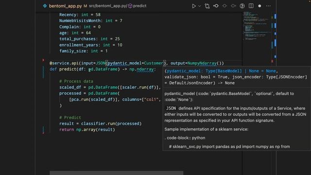Go to previous change arrow-circle icon

[x=216, y=6]
